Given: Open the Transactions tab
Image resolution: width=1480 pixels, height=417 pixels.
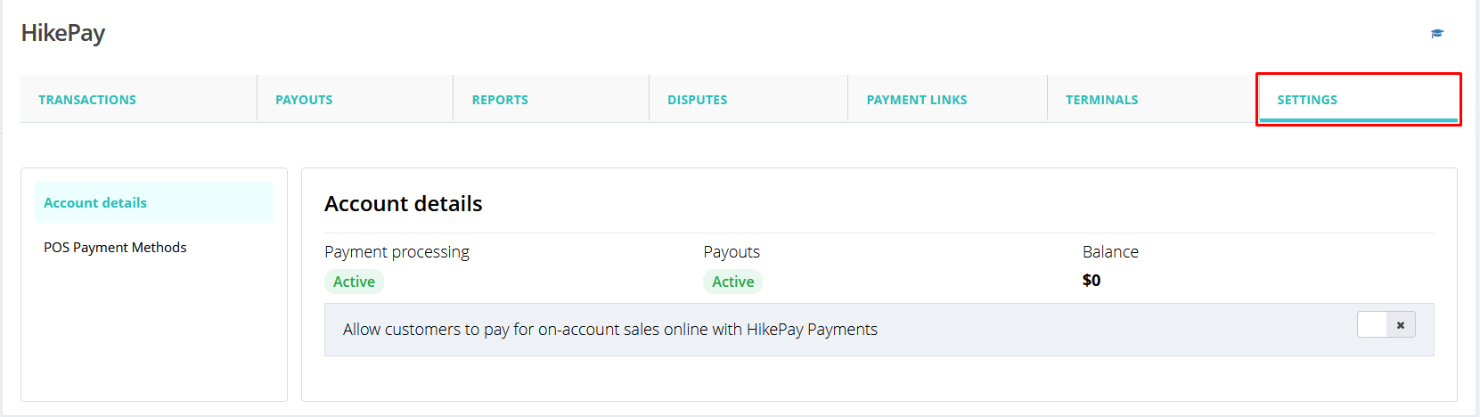Looking at the screenshot, I should coord(87,100).
